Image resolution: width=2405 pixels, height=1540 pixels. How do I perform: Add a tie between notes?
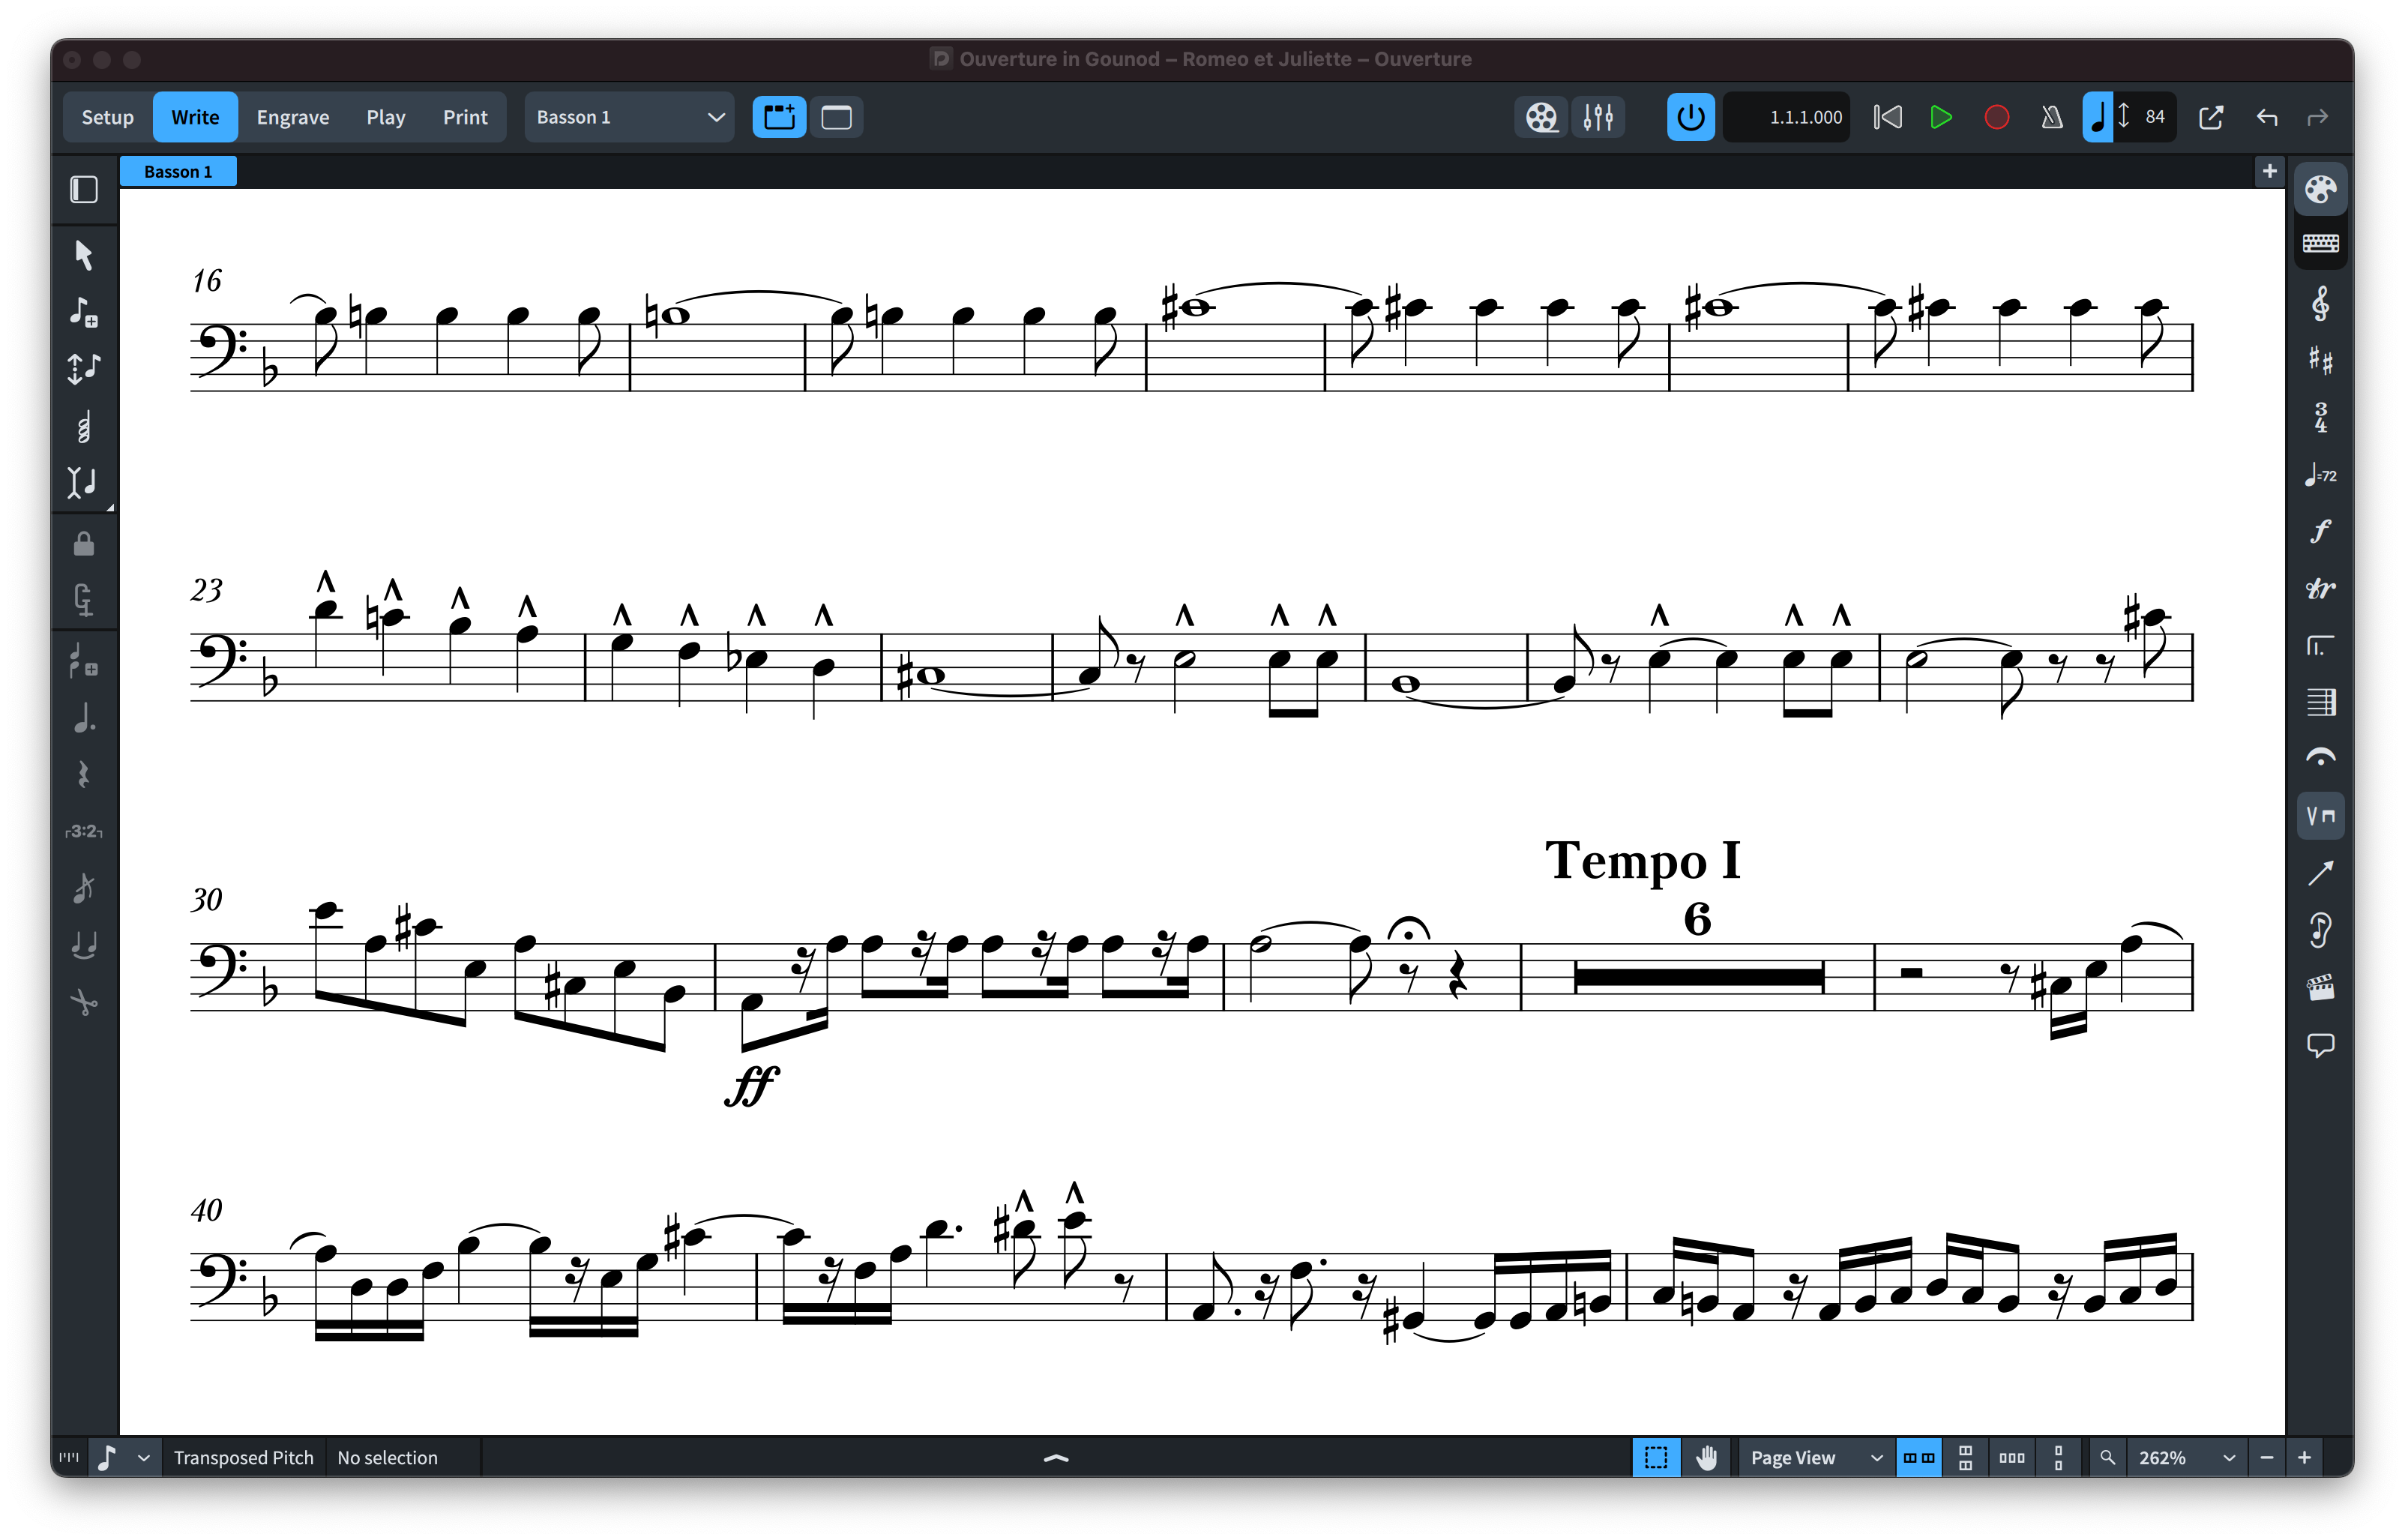click(84, 945)
